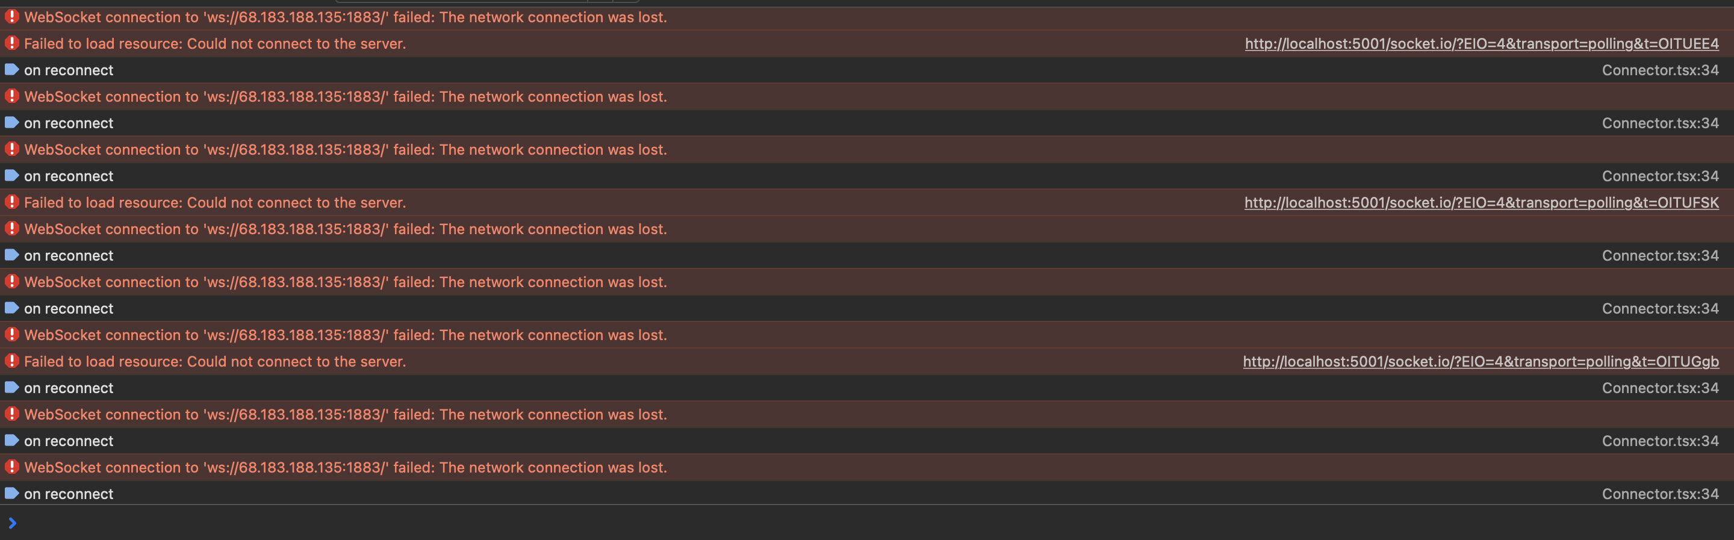Click the error icon of the bottommost WebSocket failure
Screen dimensions: 1734x540
pos(11,467)
